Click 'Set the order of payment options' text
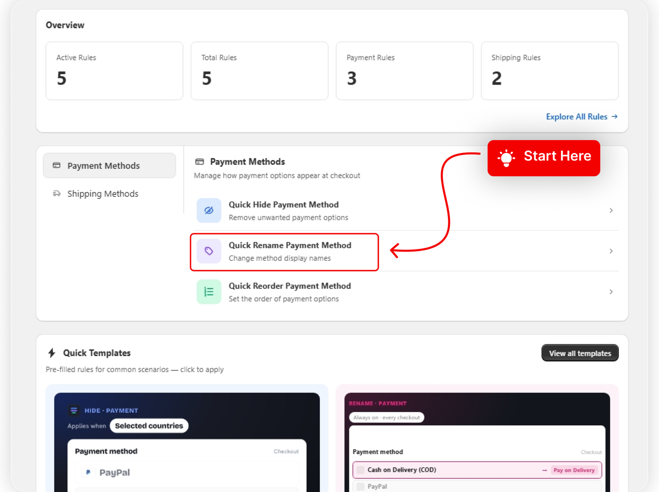This screenshot has height=492, width=659. [284, 299]
